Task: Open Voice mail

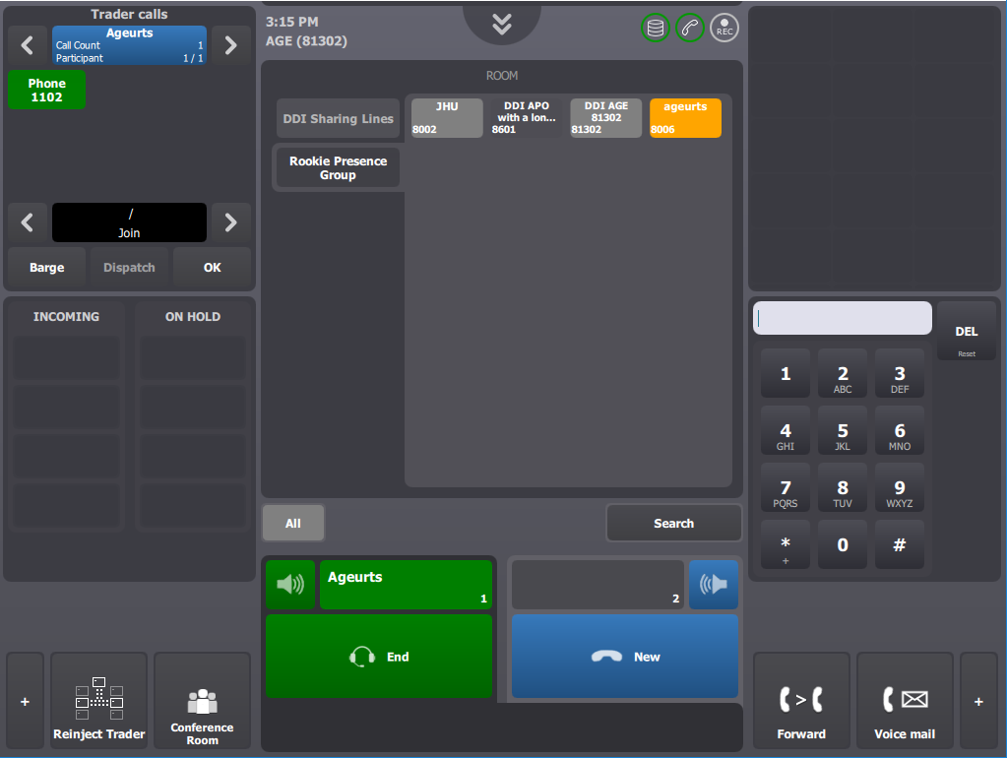Action: [905, 701]
